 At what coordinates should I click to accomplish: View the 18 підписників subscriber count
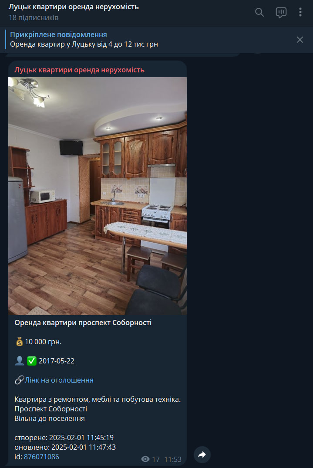(34, 17)
